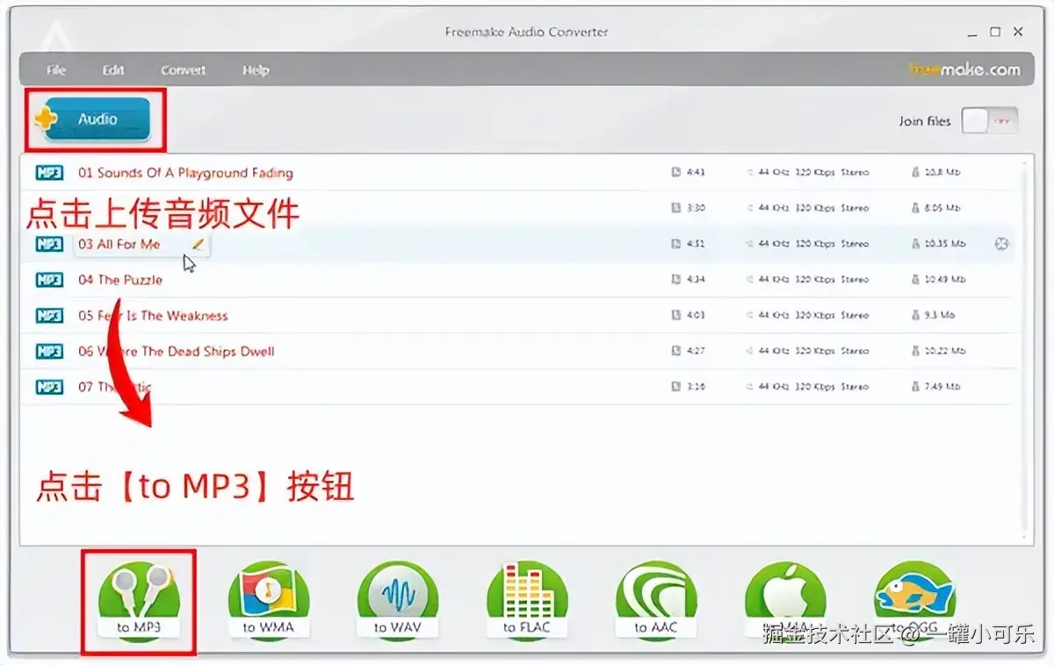Select track title 04 The Puzzle

coord(120,280)
